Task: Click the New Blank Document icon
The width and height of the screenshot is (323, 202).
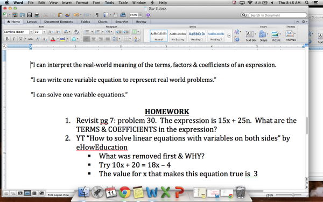Action: [x=5, y=15]
